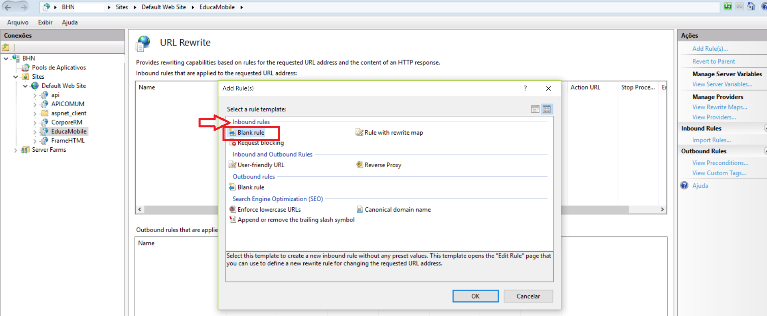The height and width of the screenshot is (316, 767).
Task: Expand the Server Farms node
Action: (x=16, y=150)
